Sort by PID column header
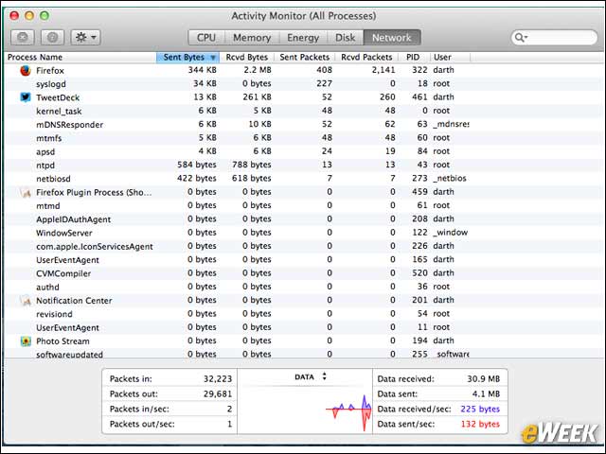The width and height of the screenshot is (606, 454). click(413, 57)
